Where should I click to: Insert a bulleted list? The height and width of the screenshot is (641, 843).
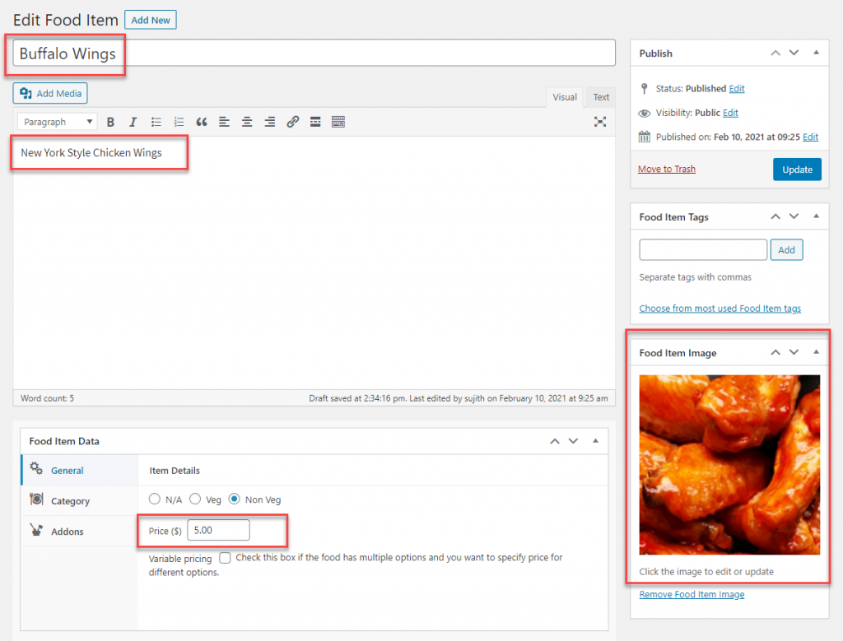coord(156,122)
